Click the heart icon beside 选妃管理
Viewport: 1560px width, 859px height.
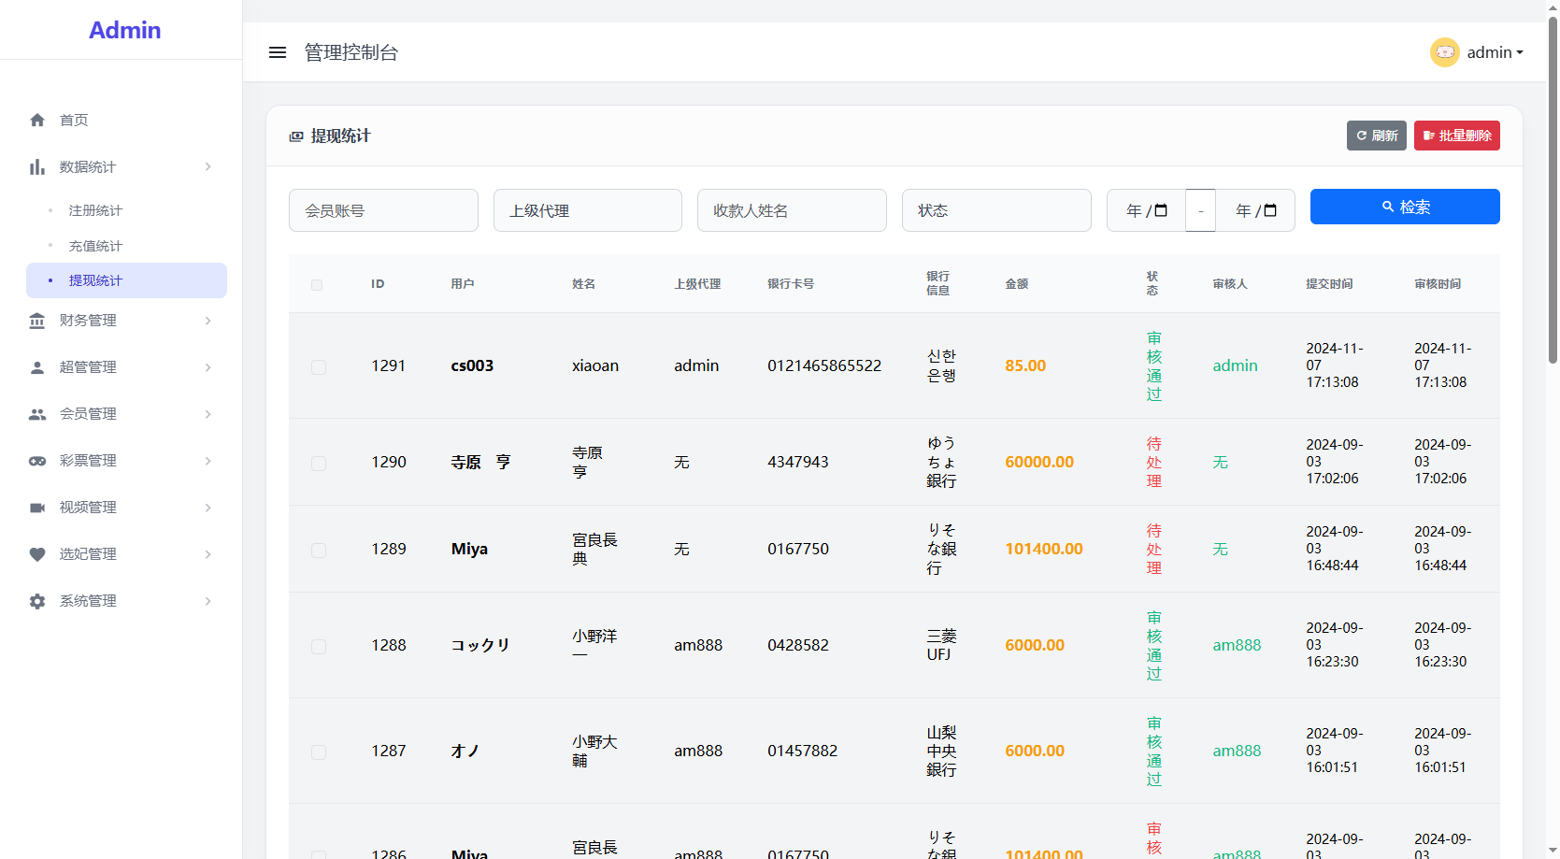point(37,553)
